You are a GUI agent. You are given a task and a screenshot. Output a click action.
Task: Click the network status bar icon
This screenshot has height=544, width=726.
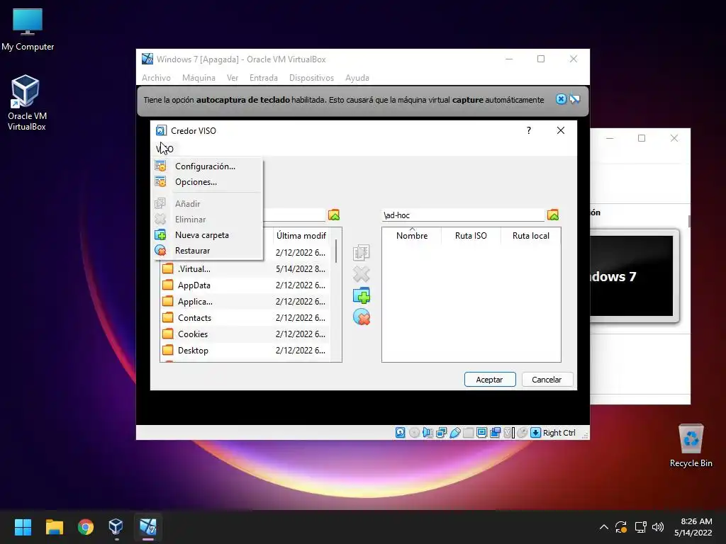(441, 433)
